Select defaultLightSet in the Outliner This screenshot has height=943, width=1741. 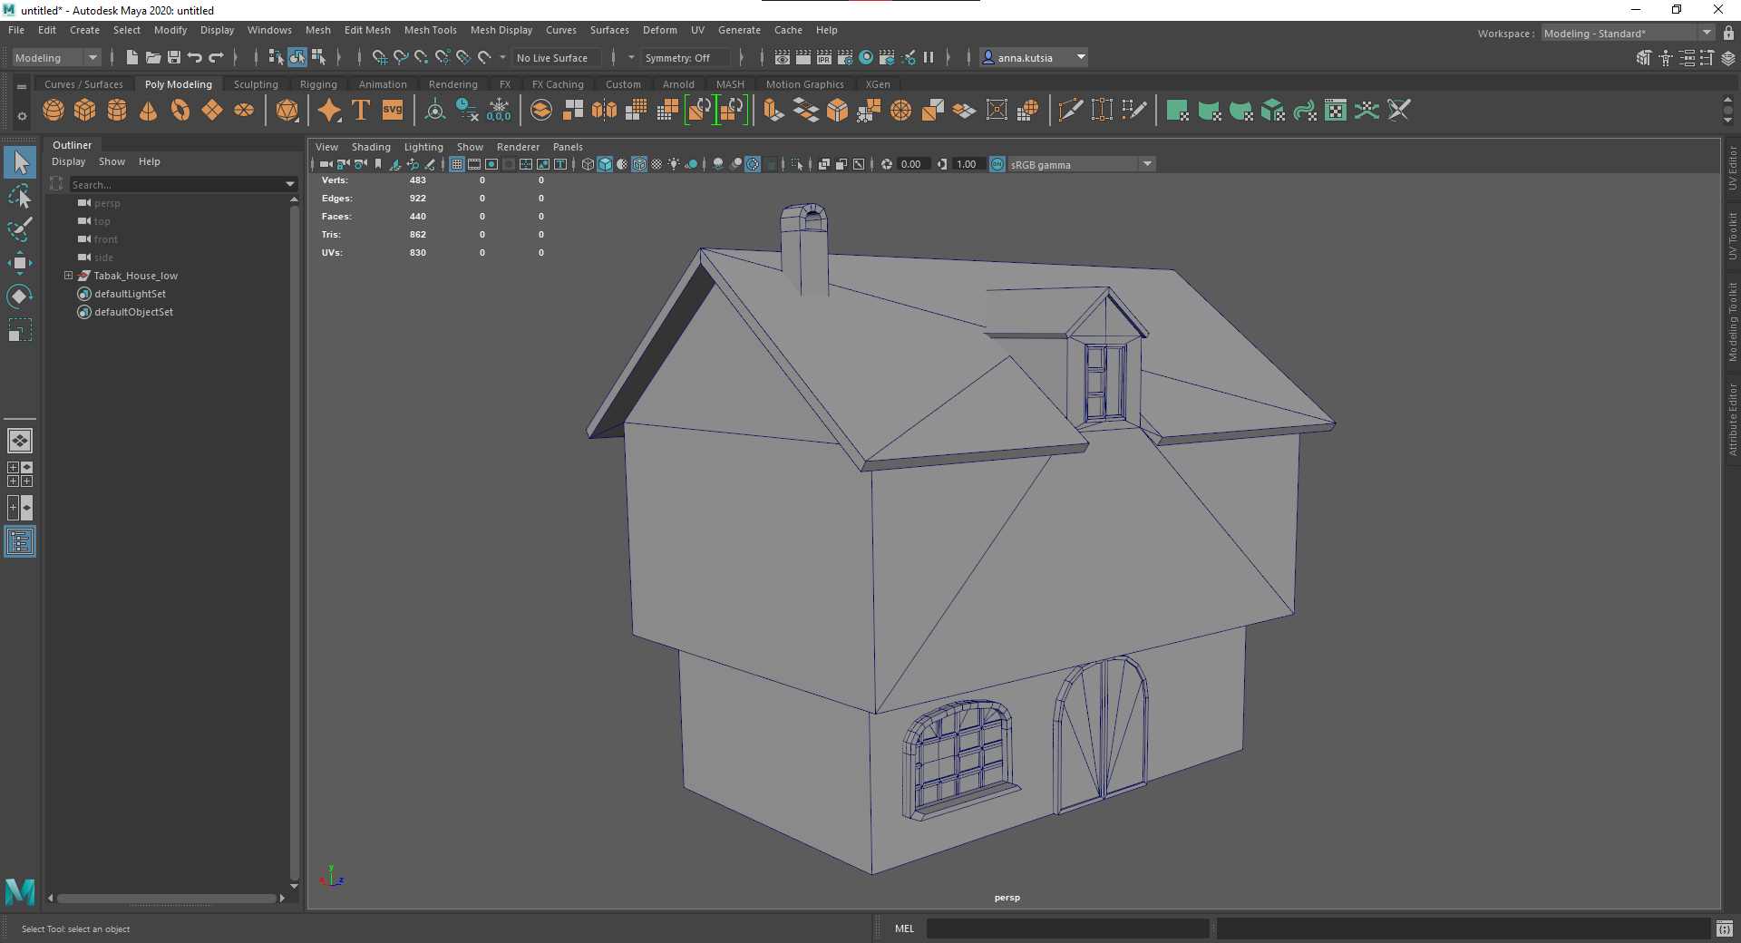point(130,294)
